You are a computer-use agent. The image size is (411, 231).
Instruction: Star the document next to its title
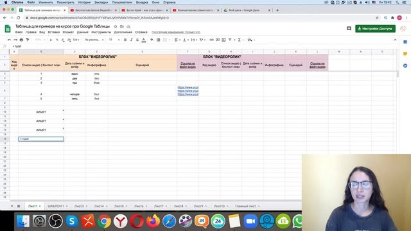coord(116,26)
